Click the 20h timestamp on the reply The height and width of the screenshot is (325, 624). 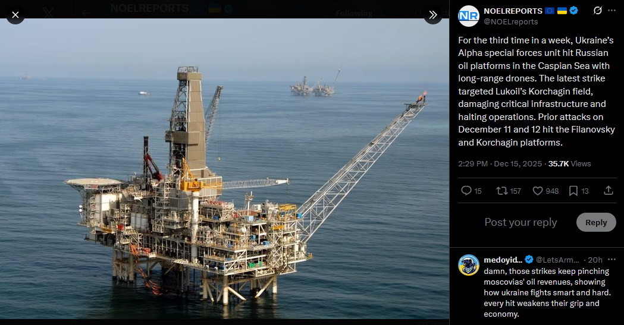click(x=595, y=260)
